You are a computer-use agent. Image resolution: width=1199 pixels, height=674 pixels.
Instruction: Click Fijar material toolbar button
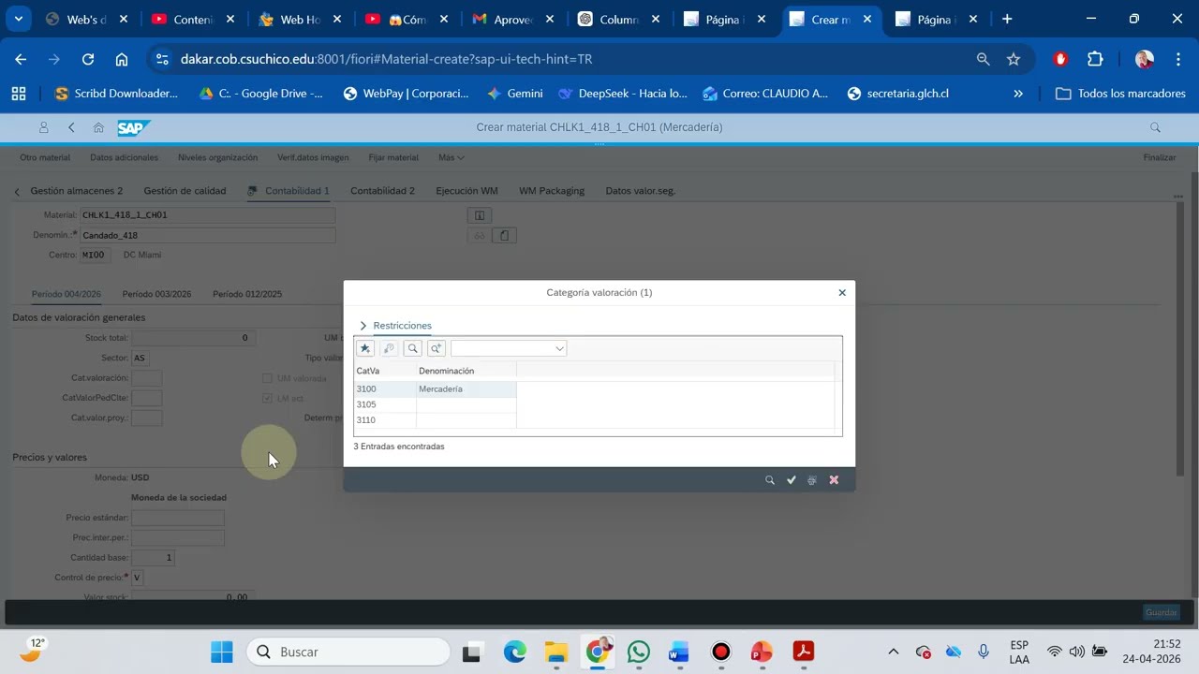[x=393, y=157]
